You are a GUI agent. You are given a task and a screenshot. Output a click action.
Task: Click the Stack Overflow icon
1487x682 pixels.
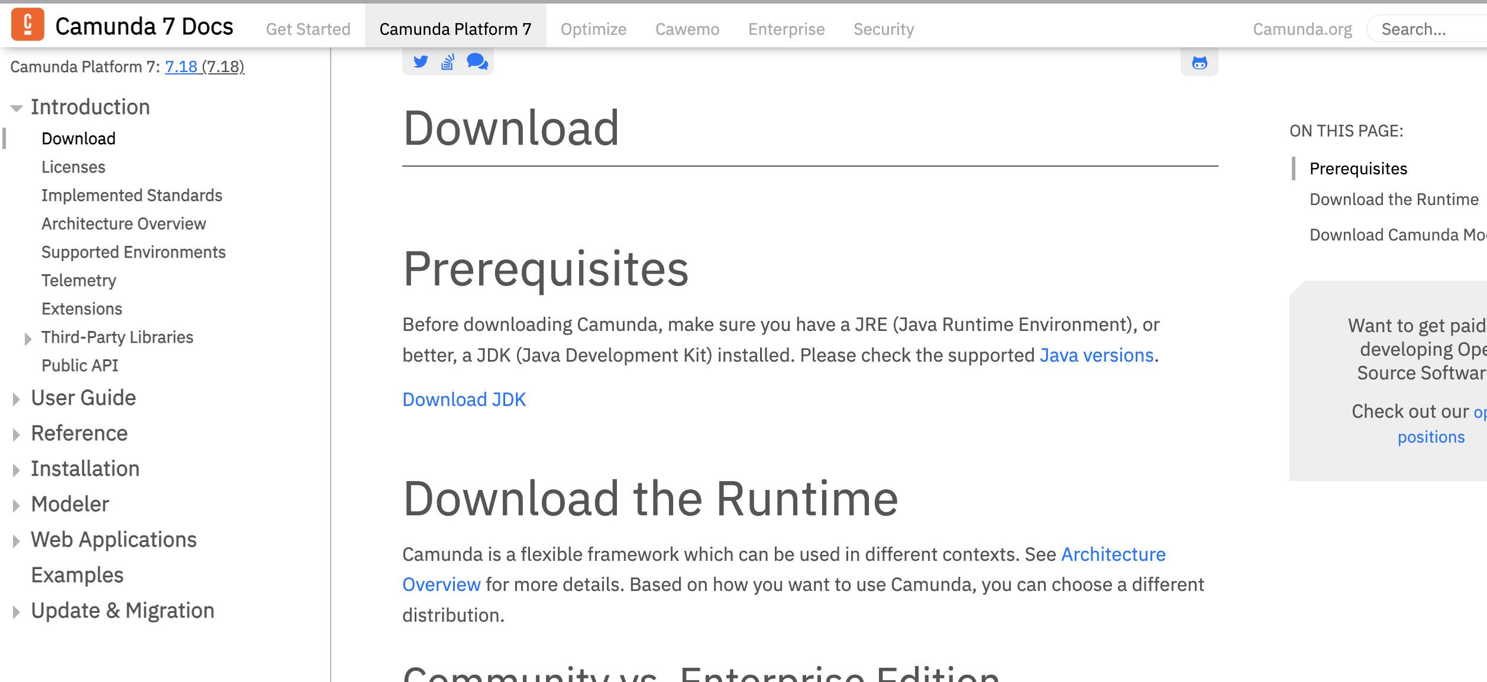(448, 61)
